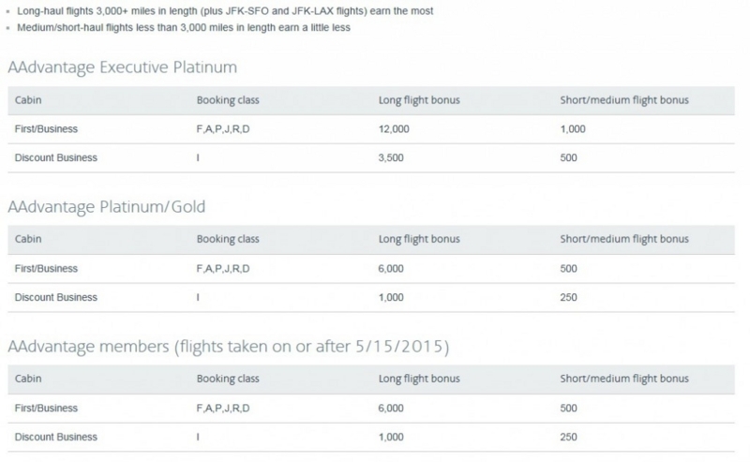Click Long flight bonus header in AAdvantage members table
750x462 pixels.
419,379
